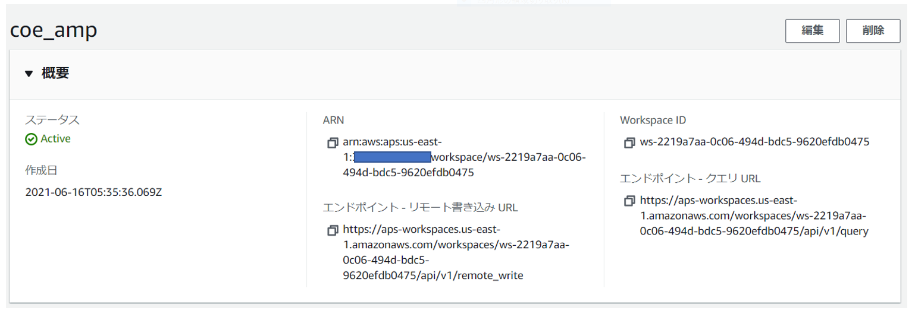Click copy icon beside query URL
Screen dimensions: 915x317
pyautogui.click(x=629, y=201)
